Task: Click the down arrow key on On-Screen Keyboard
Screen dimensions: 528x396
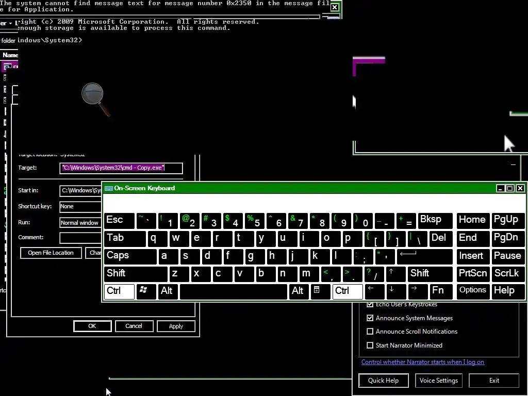Action: pyautogui.click(x=396, y=291)
